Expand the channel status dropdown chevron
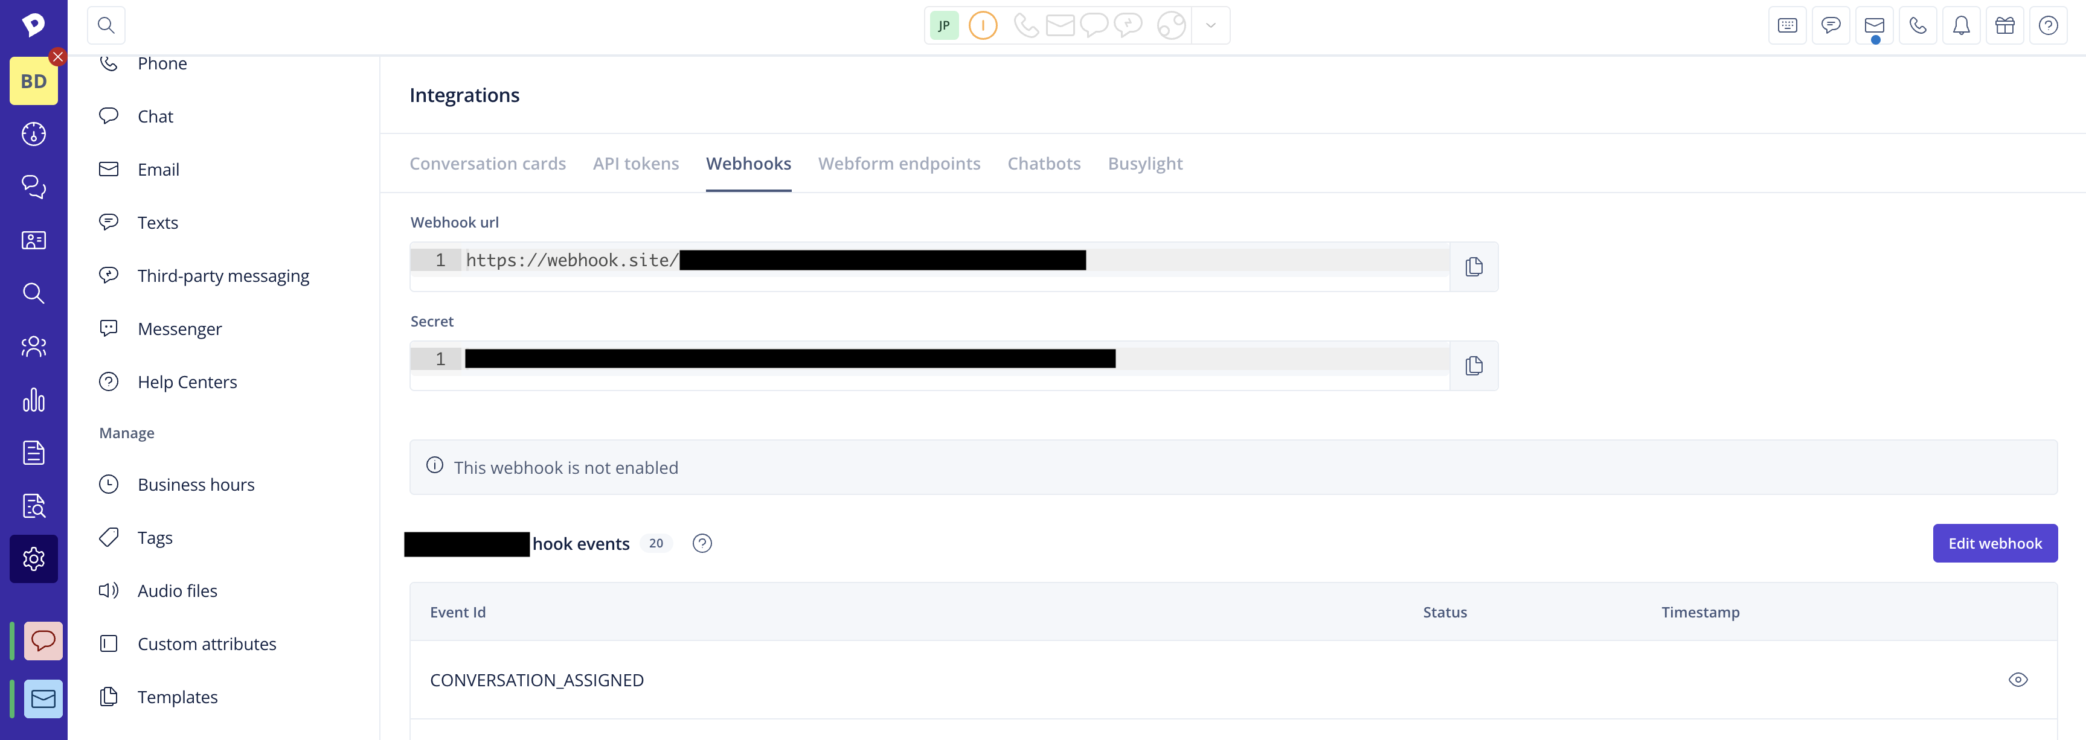Viewport: 2086px width, 740px height. (1210, 25)
